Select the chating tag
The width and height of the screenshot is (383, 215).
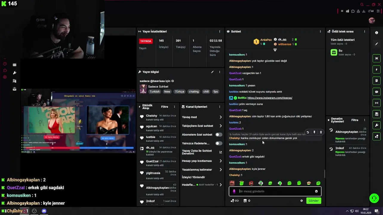[194, 92]
